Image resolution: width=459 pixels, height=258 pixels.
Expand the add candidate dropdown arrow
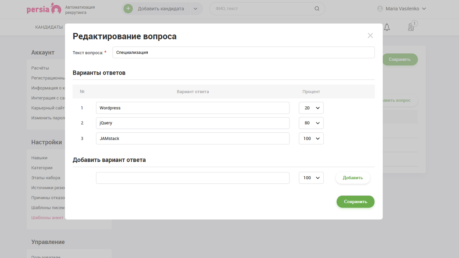[x=195, y=9]
